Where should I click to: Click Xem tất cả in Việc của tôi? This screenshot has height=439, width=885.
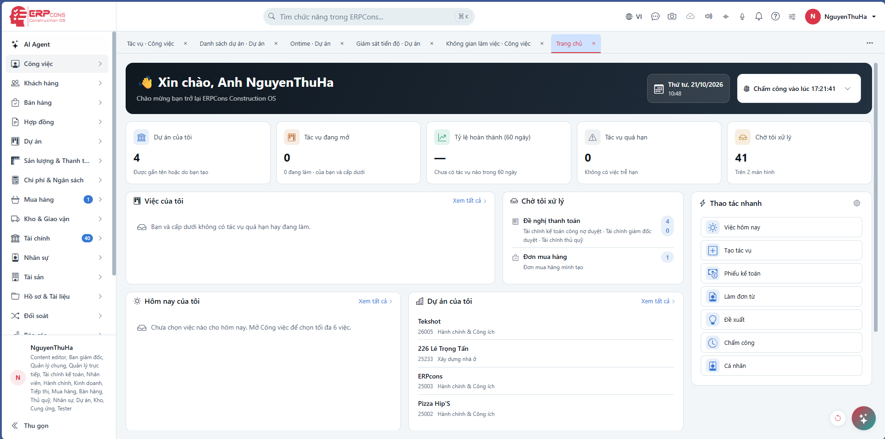coord(469,201)
